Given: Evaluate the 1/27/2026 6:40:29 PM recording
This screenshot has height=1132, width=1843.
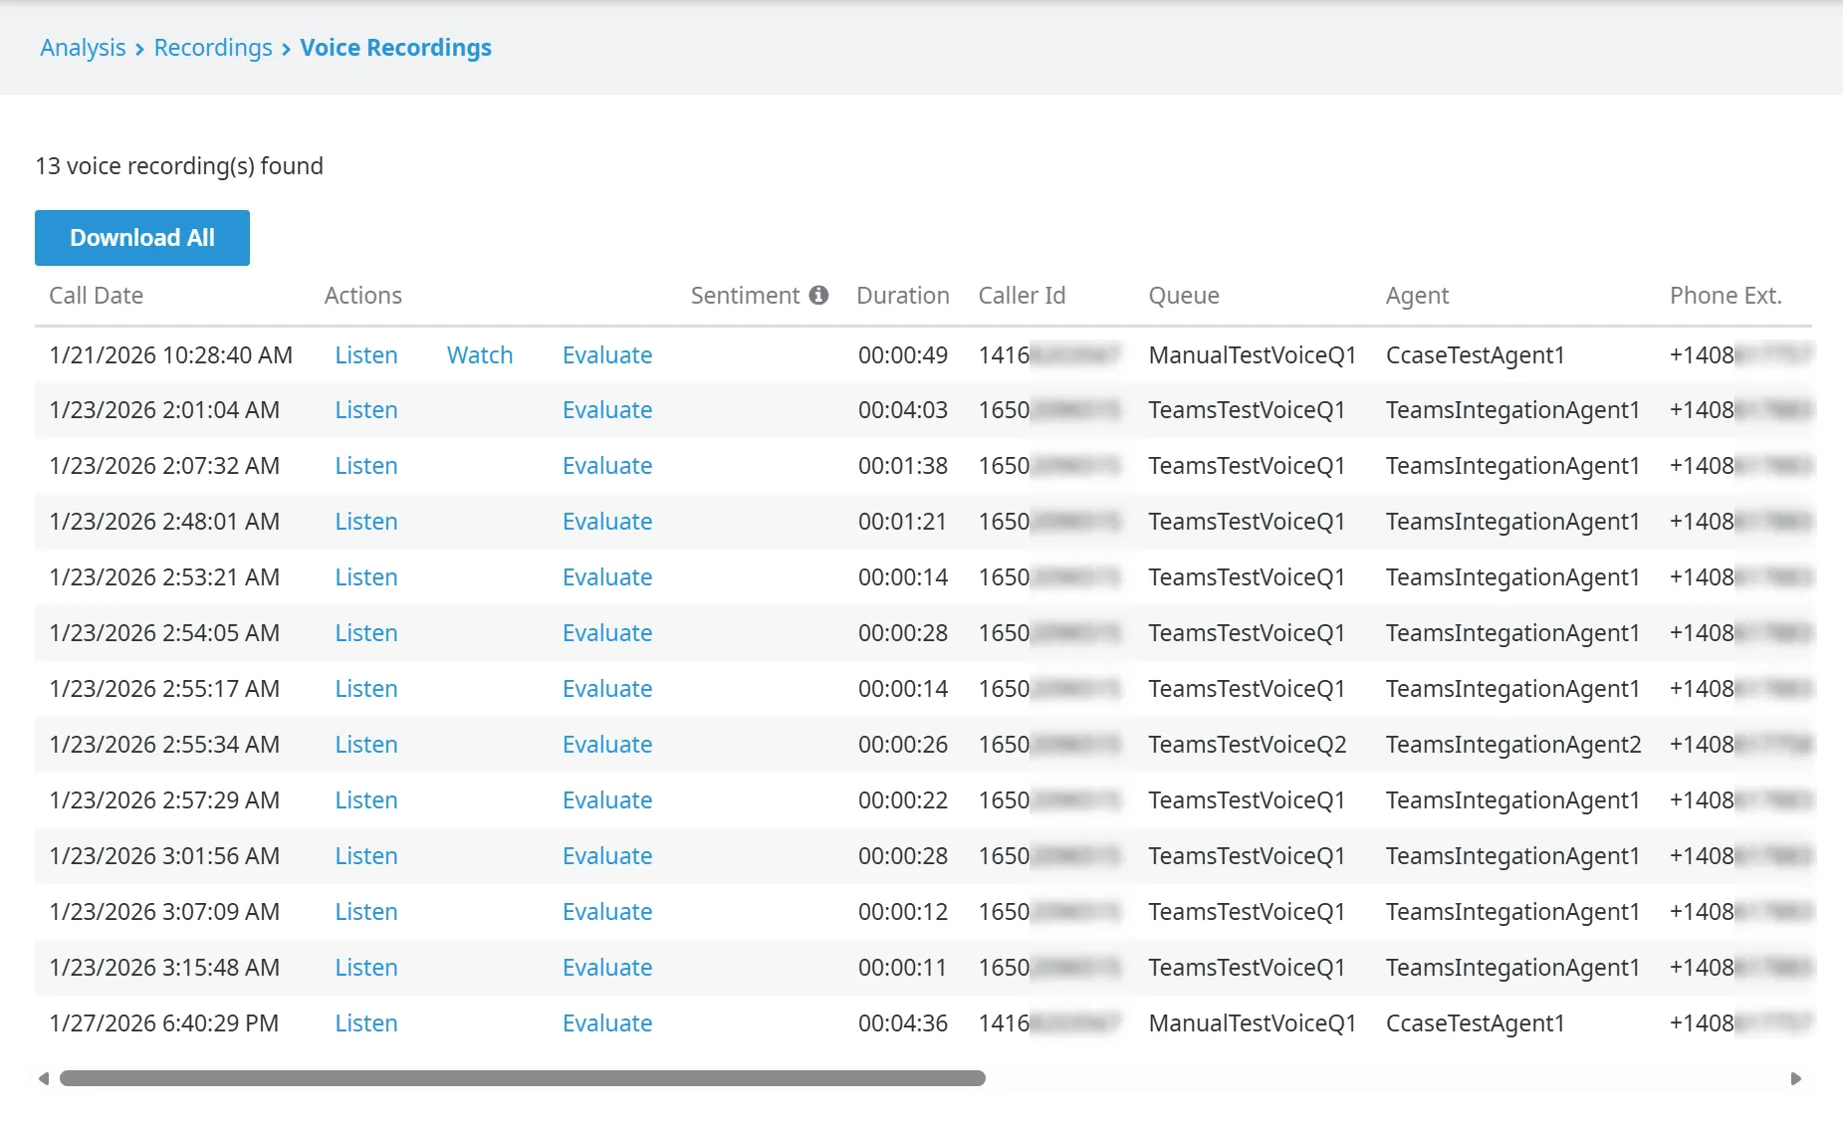Looking at the screenshot, I should tap(607, 1023).
